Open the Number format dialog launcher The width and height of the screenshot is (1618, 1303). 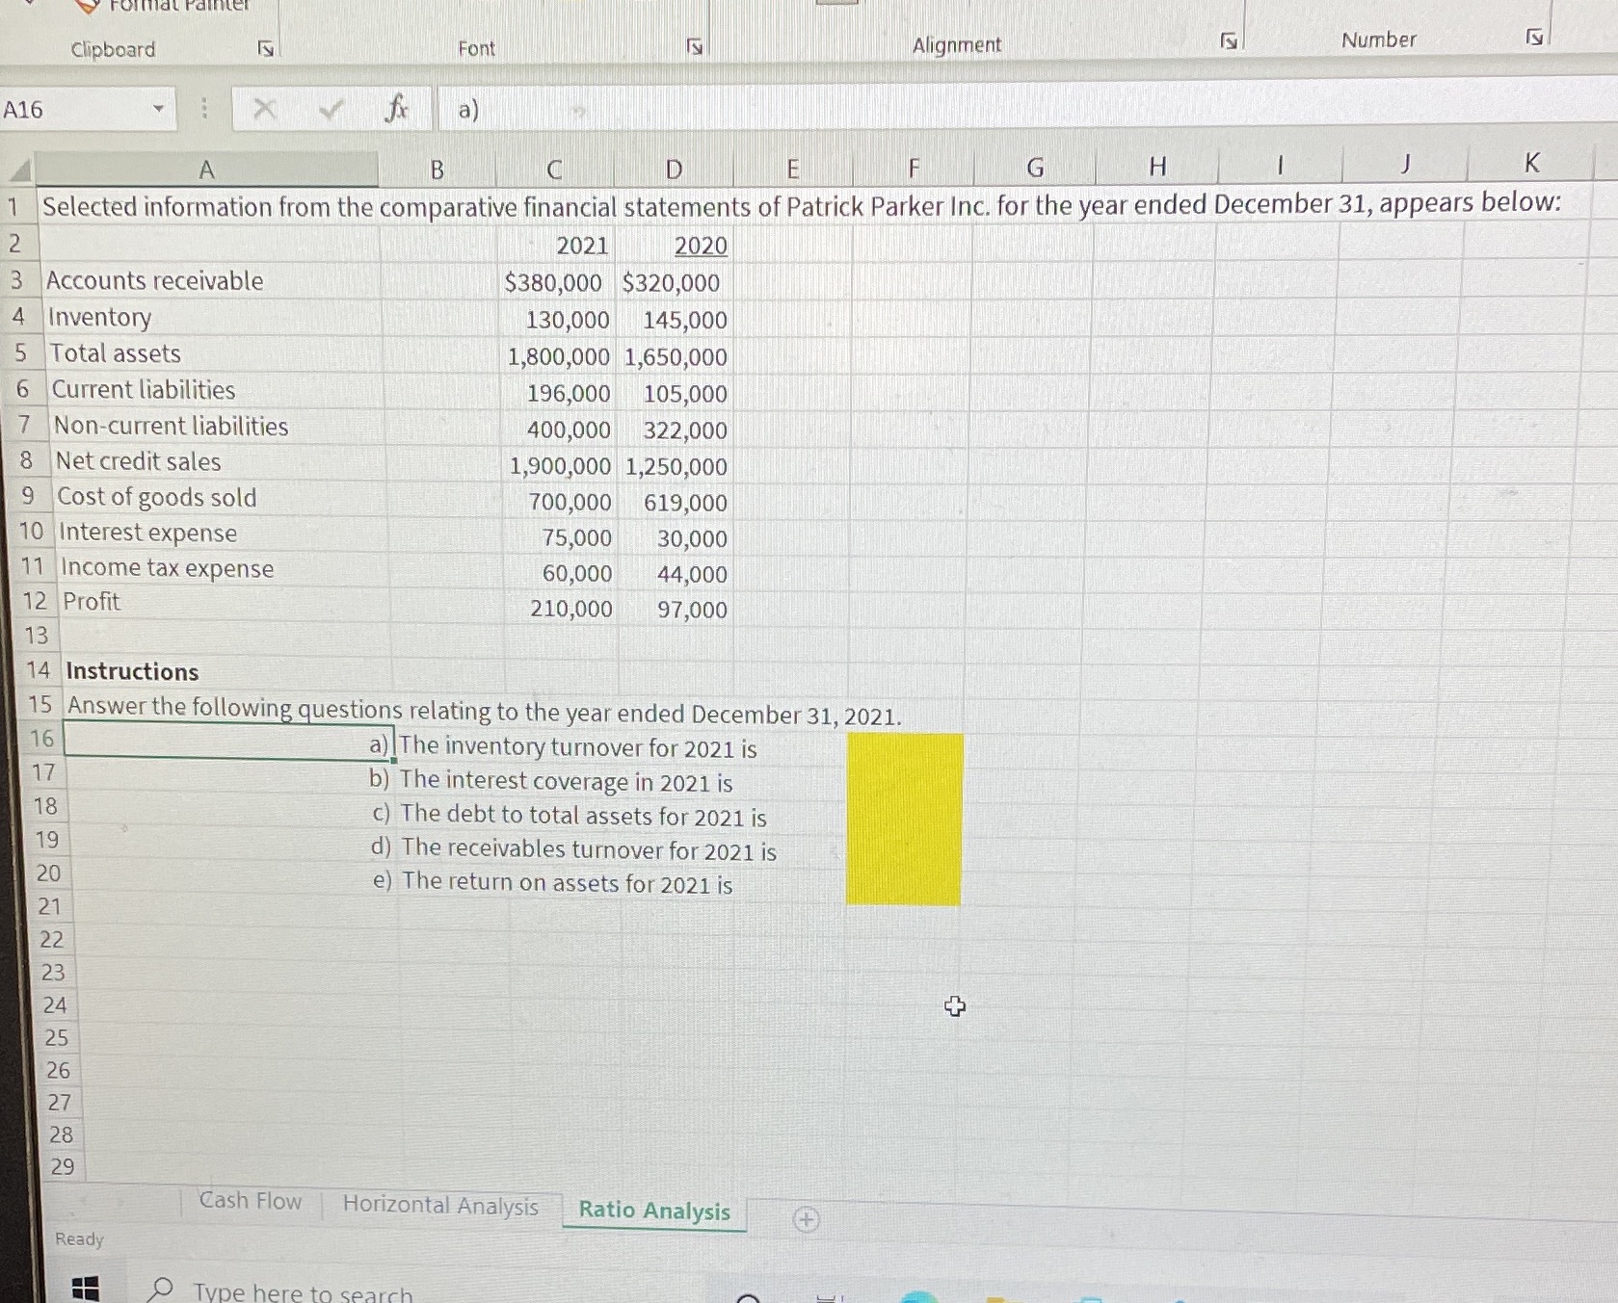click(x=1537, y=35)
